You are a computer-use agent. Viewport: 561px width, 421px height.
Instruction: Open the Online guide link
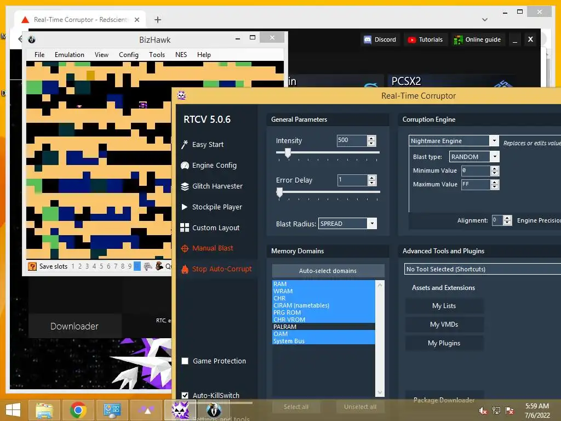[x=477, y=39]
